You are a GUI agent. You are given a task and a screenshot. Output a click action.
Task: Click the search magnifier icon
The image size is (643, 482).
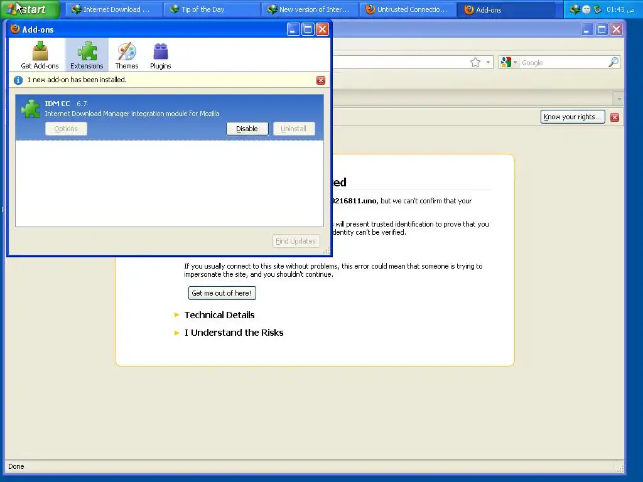[613, 62]
